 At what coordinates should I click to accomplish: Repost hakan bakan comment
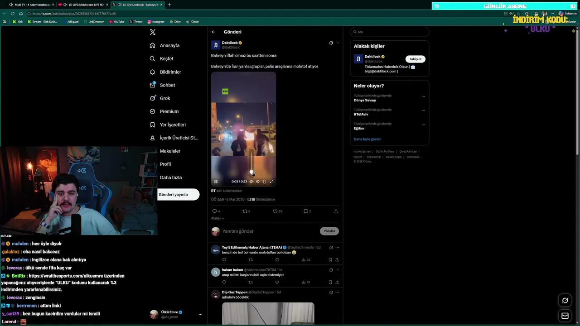coord(251,282)
